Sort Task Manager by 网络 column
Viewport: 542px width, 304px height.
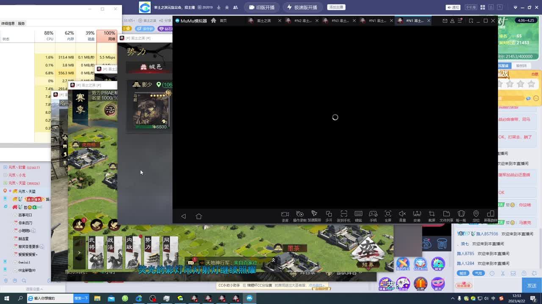tap(107, 36)
